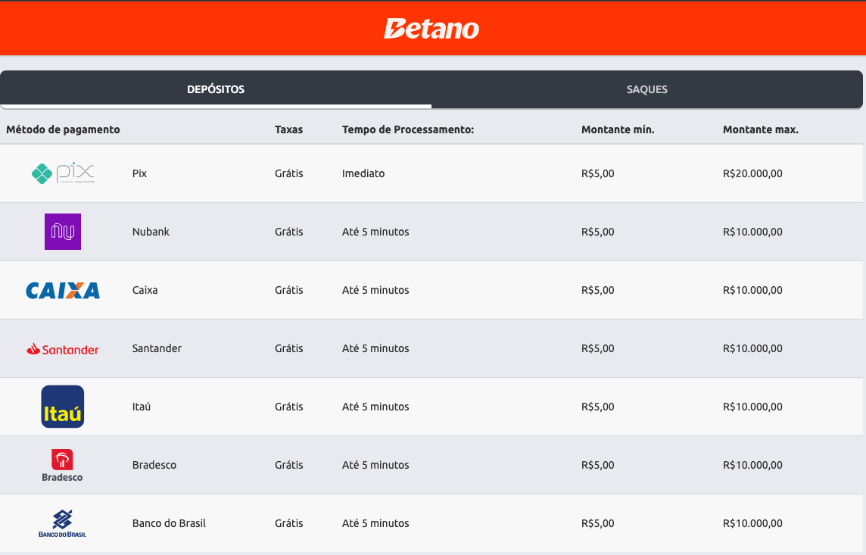Click the red Santander logo
The image size is (866, 555).
tap(62, 349)
